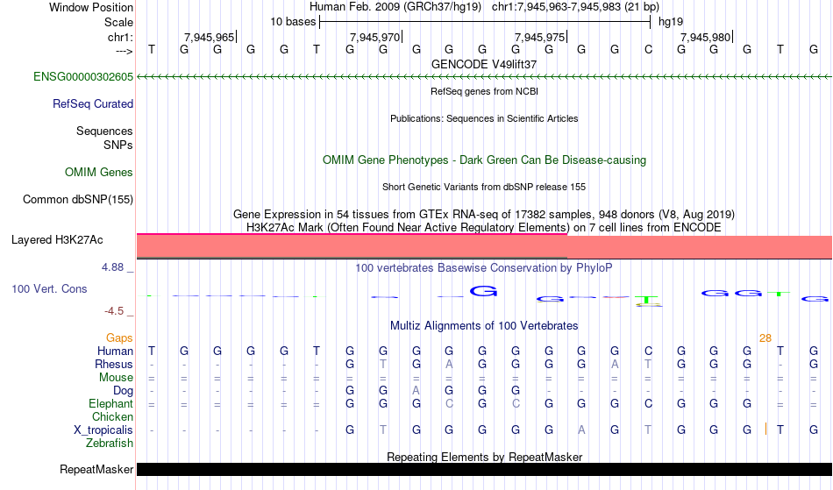Click the C base in Human row
833x490 pixels.
(648, 351)
